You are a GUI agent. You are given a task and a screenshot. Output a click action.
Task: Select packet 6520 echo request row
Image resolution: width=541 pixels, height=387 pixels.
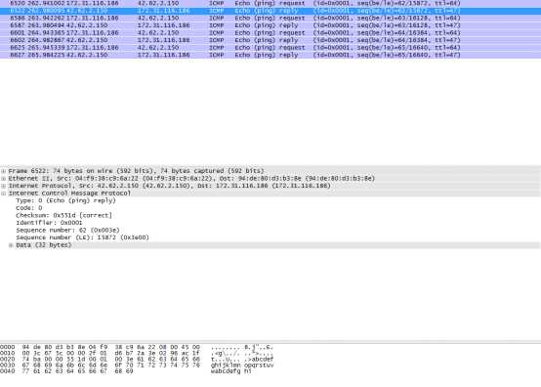(270, 3)
